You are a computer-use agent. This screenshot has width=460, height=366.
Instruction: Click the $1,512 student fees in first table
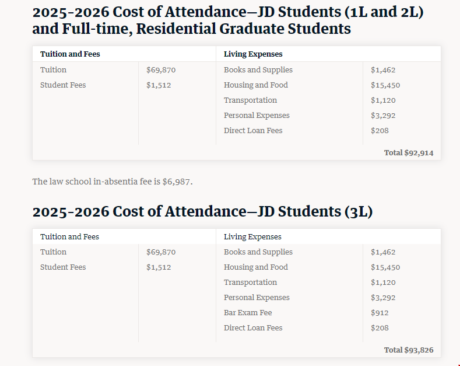click(159, 85)
